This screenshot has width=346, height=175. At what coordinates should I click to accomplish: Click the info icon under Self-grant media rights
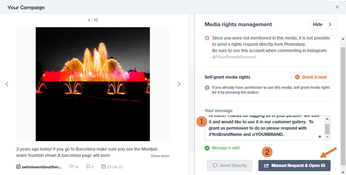pyautogui.click(x=207, y=87)
